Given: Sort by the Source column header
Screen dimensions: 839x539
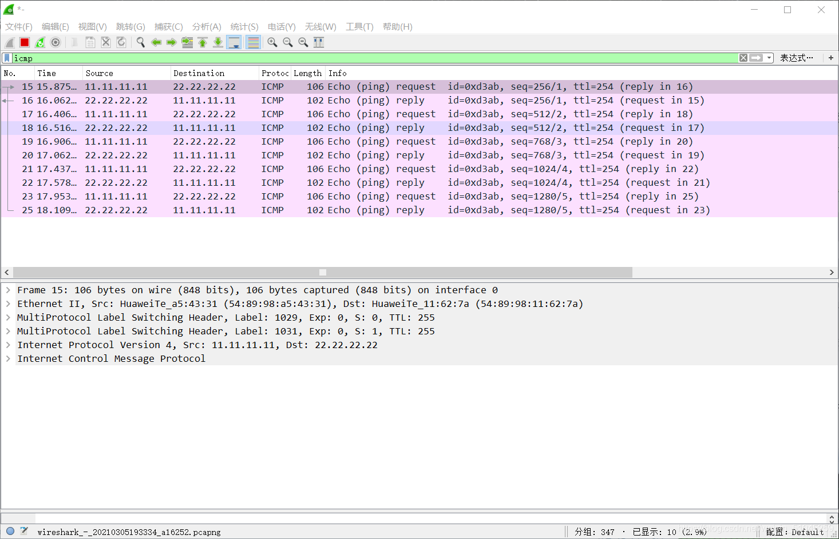Looking at the screenshot, I should point(126,73).
